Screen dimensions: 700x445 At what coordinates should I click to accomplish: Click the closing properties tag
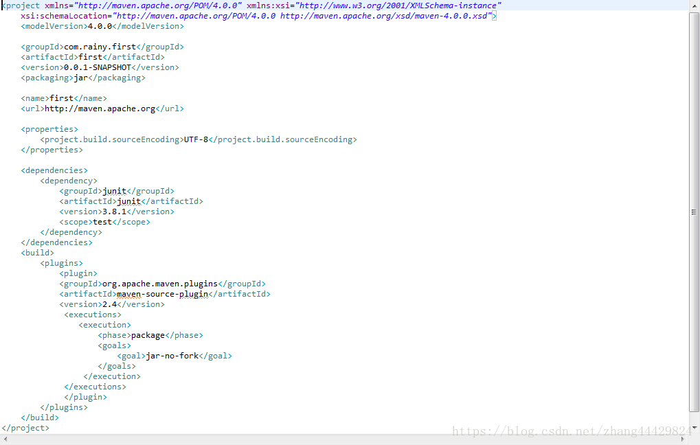(x=52, y=150)
